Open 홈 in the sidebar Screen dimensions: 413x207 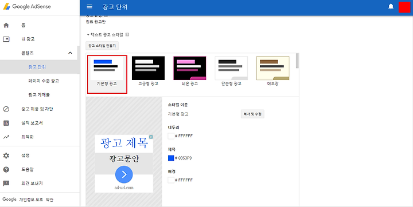tap(23, 25)
